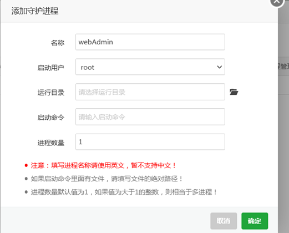Click the 请选择运行目录 input box
The image size is (289, 233).
point(150,92)
